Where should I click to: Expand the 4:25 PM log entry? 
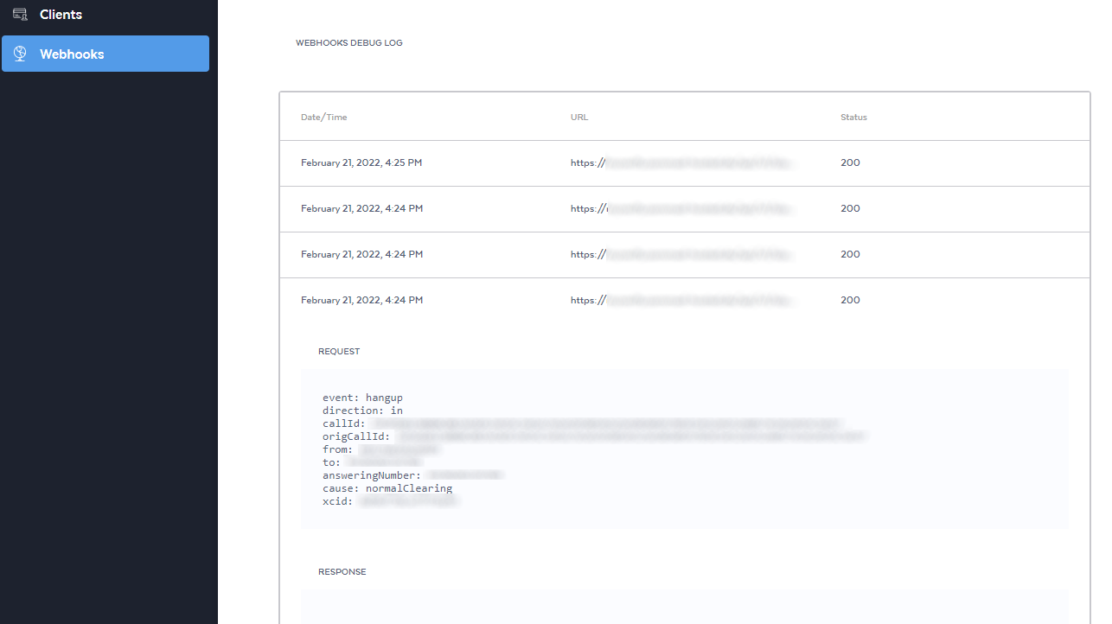[x=684, y=162]
